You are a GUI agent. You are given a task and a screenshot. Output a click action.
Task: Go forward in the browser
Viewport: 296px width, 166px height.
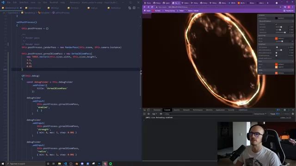click(x=148, y=7)
